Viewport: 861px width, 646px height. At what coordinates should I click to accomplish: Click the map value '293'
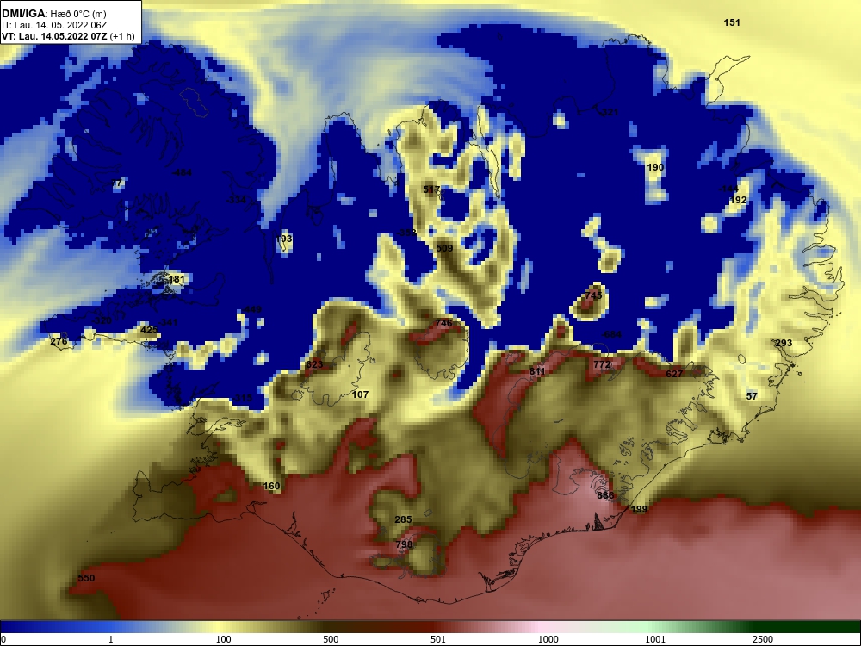pyautogui.click(x=784, y=343)
